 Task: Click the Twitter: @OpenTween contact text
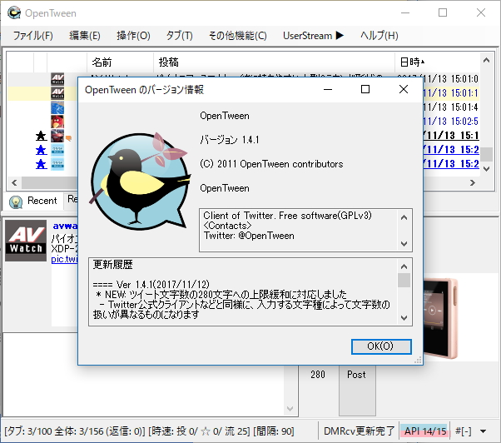[249, 236]
